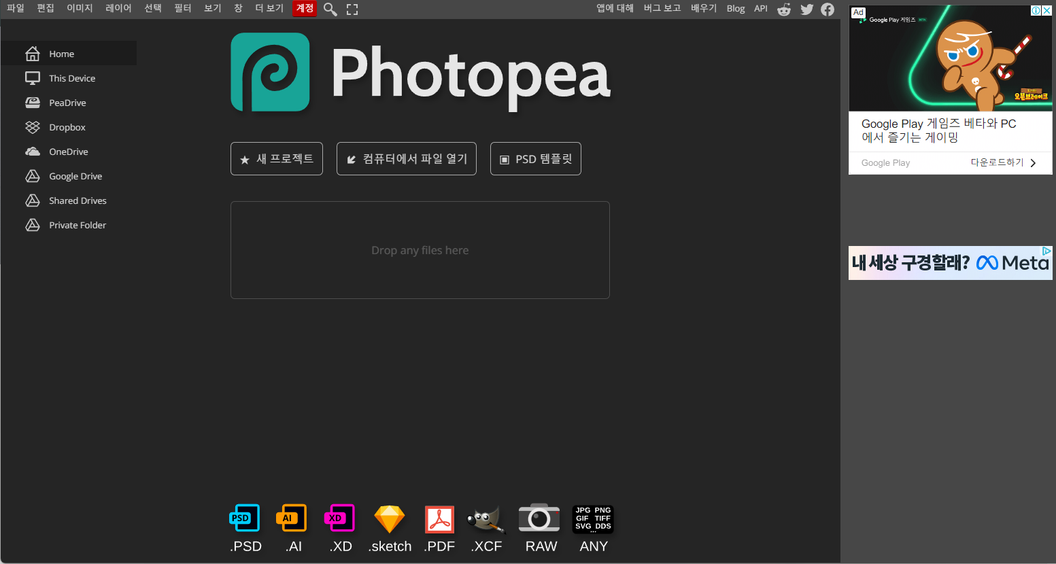Click the Google Drive triangle icon
This screenshot has height=564, width=1056.
pyautogui.click(x=33, y=176)
